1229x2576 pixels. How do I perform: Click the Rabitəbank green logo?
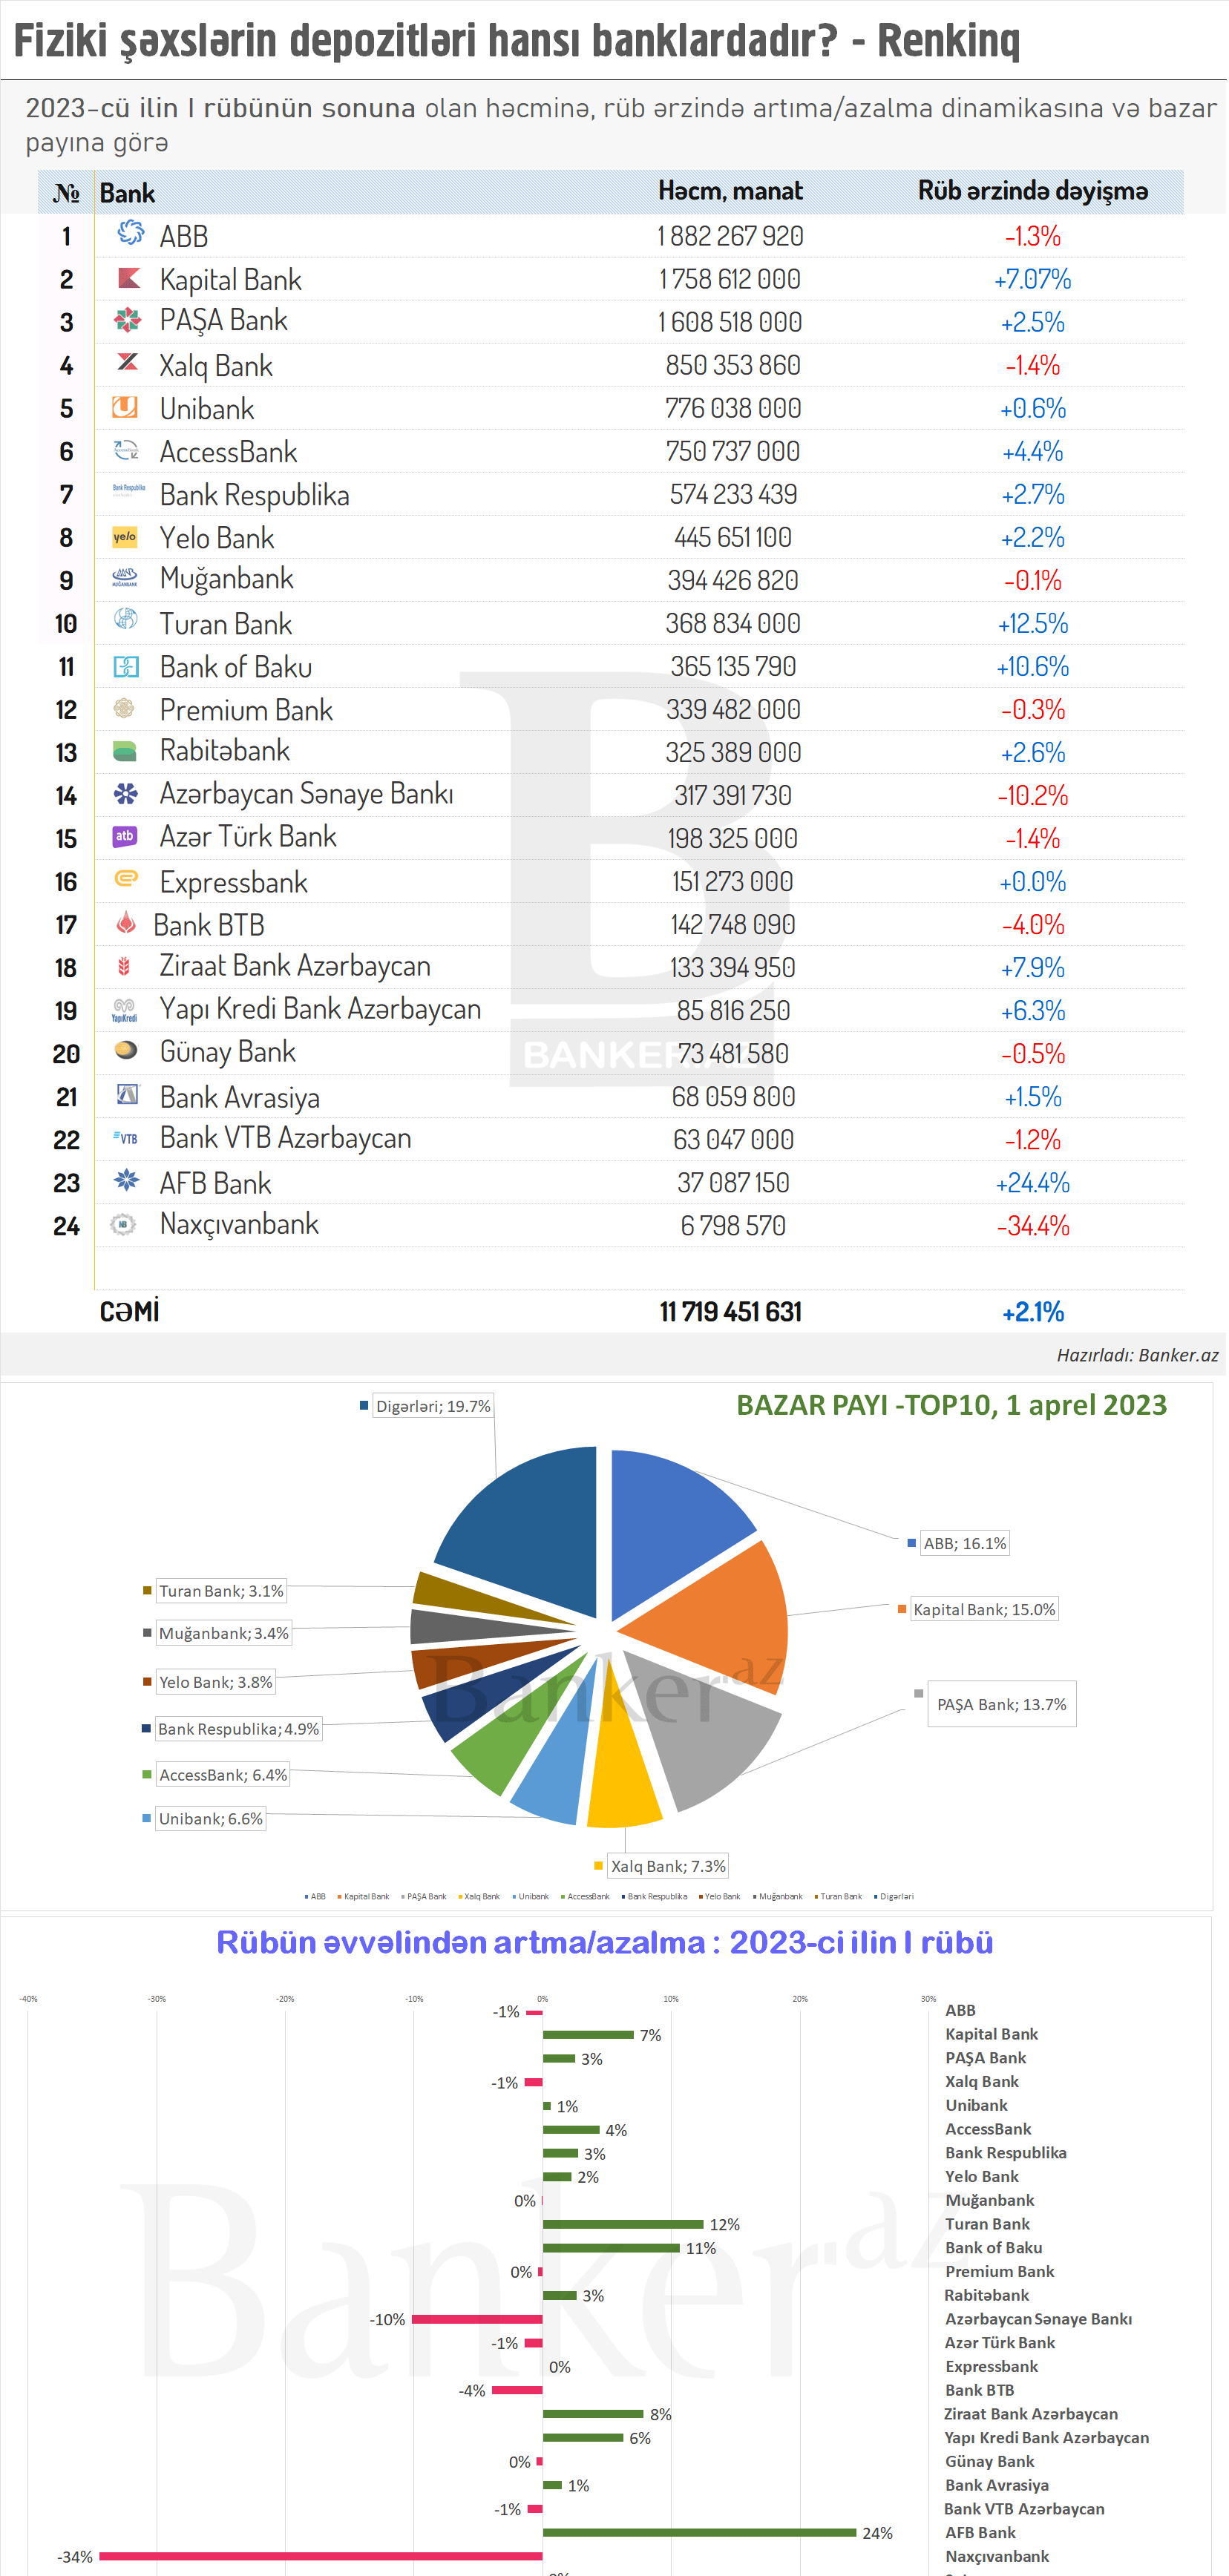click(x=125, y=751)
